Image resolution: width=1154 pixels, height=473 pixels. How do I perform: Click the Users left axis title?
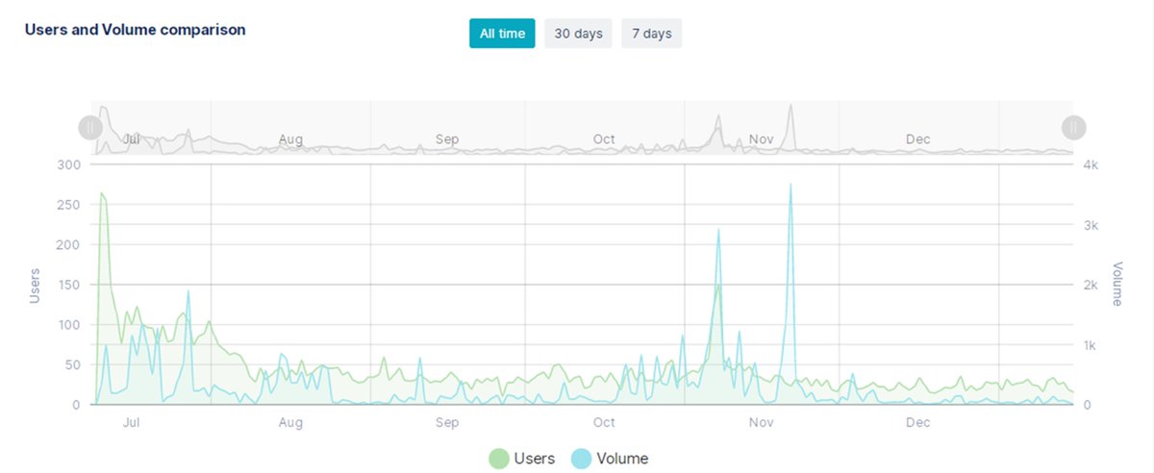click(x=35, y=286)
